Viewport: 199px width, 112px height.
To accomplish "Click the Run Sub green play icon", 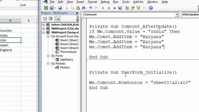I will click(103, 8).
